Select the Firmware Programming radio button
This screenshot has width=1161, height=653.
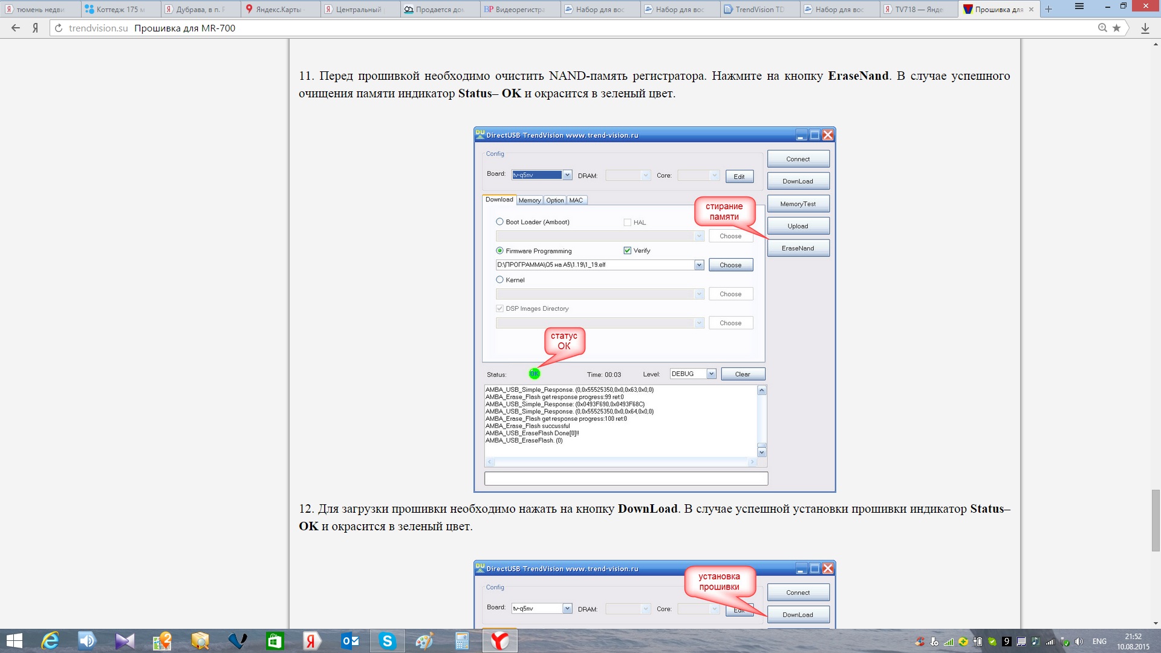point(499,251)
